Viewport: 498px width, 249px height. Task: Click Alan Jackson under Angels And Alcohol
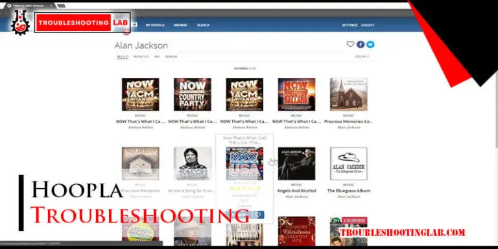pyautogui.click(x=296, y=196)
